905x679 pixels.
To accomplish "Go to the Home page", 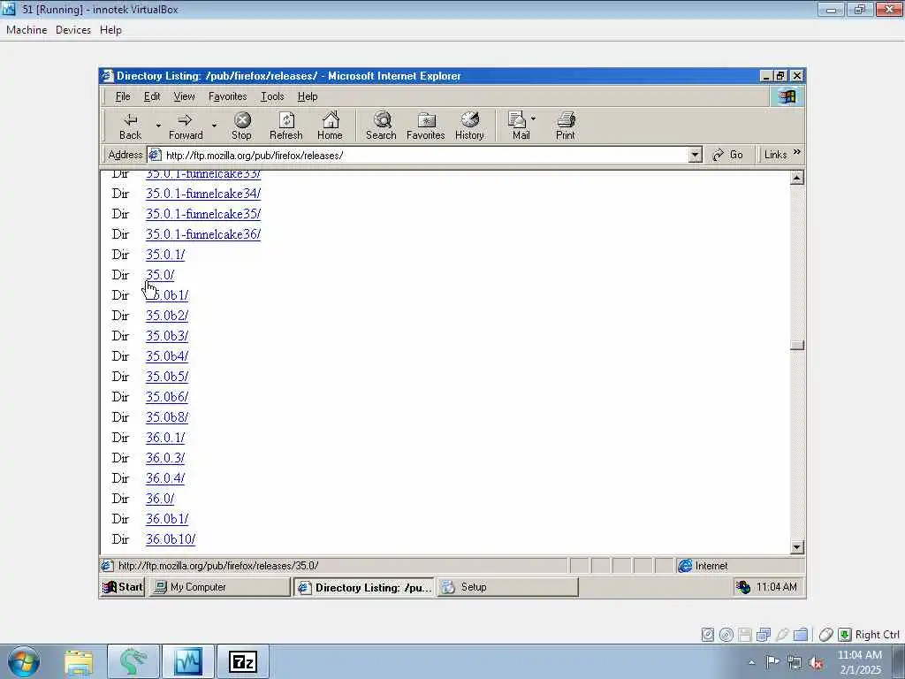I will click(x=330, y=126).
